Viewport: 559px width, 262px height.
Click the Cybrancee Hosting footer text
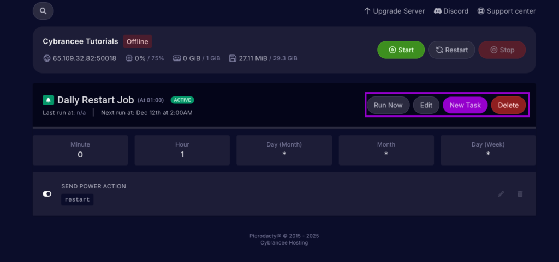pos(284,243)
